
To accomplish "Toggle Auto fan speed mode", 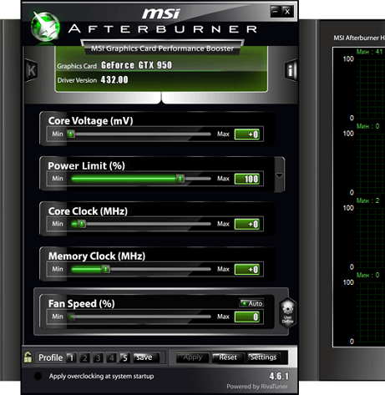I will point(251,303).
